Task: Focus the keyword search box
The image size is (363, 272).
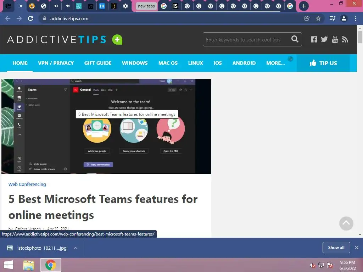Action: click(x=247, y=40)
